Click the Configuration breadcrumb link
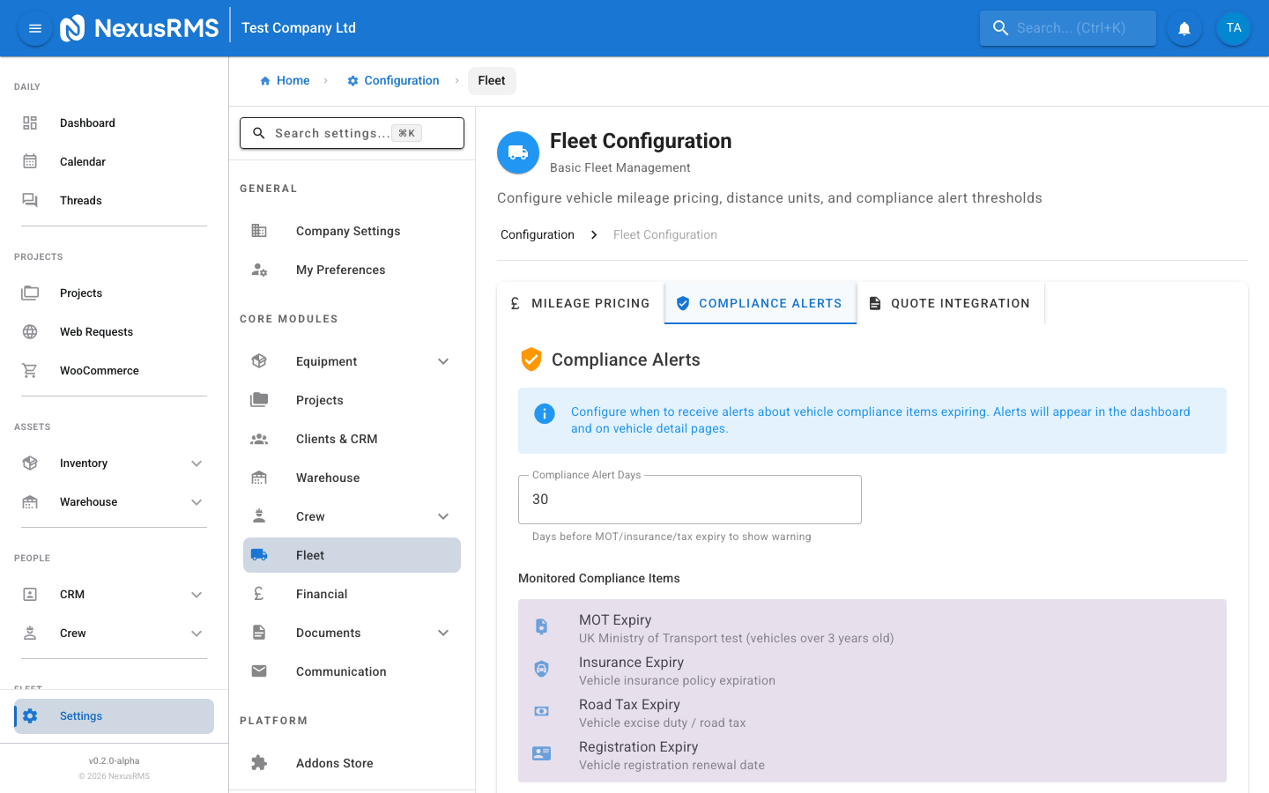This screenshot has width=1269, height=793. click(x=393, y=81)
